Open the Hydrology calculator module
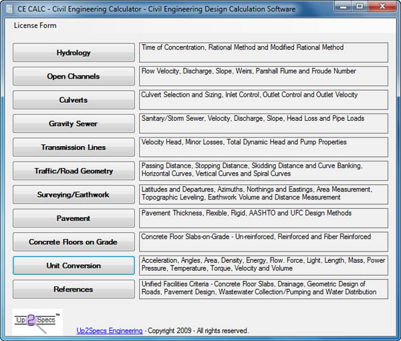401x341 pixels. (74, 53)
